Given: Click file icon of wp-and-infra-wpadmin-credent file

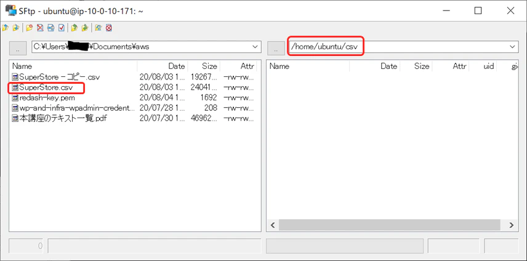Looking at the screenshot, I should (x=15, y=108).
